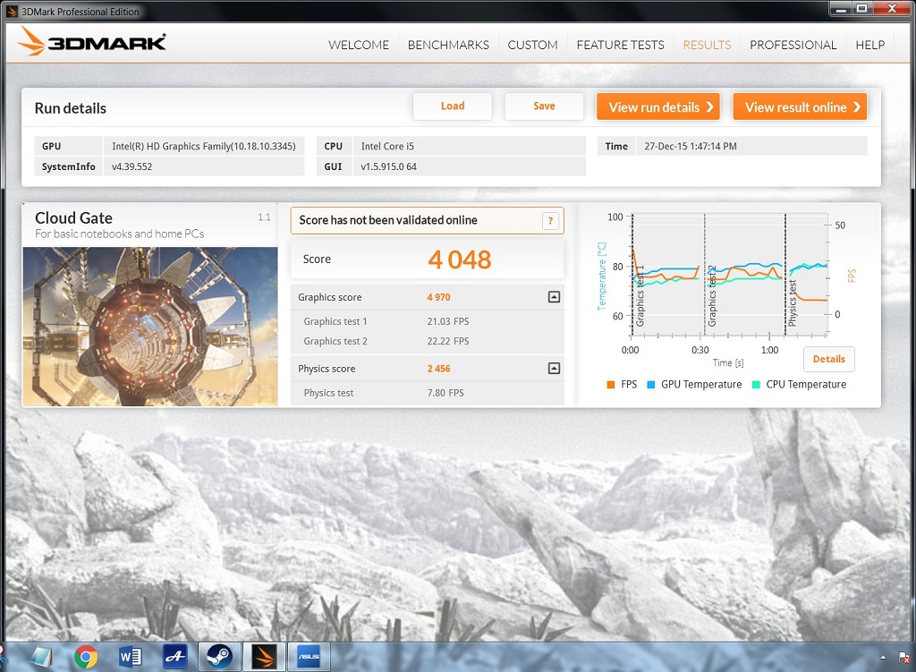The image size is (916, 672).
Task: Collapse the Graphics score section
Action: [554, 297]
